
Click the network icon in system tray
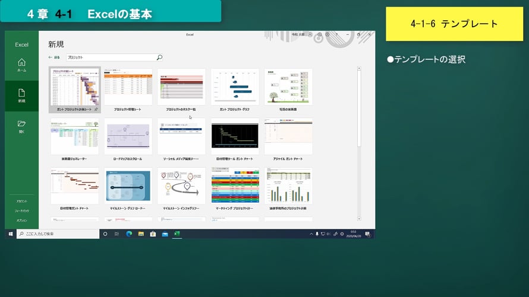pos(323,234)
